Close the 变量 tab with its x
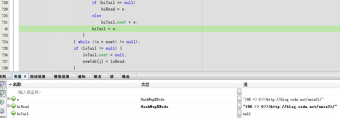The width and height of the screenshot is (340, 118). (25, 76)
